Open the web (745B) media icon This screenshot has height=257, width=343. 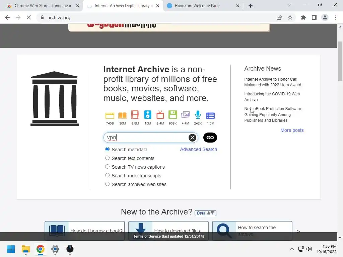coord(110,115)
